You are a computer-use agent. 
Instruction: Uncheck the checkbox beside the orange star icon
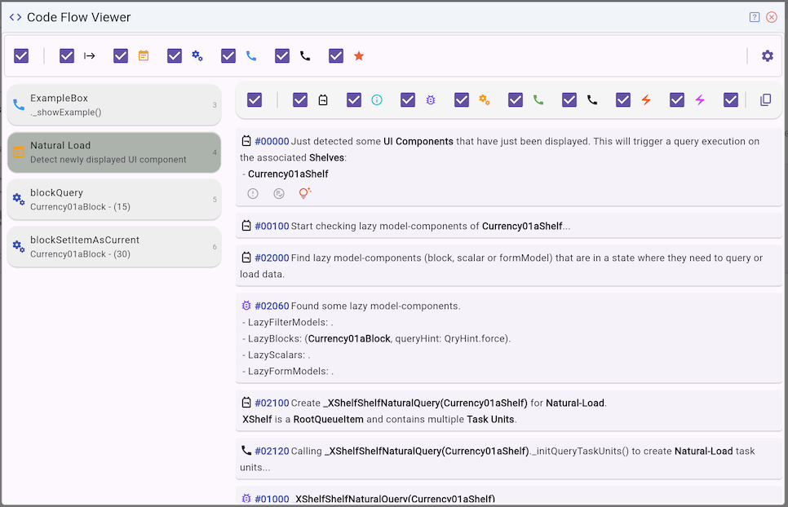coord(336,56)
